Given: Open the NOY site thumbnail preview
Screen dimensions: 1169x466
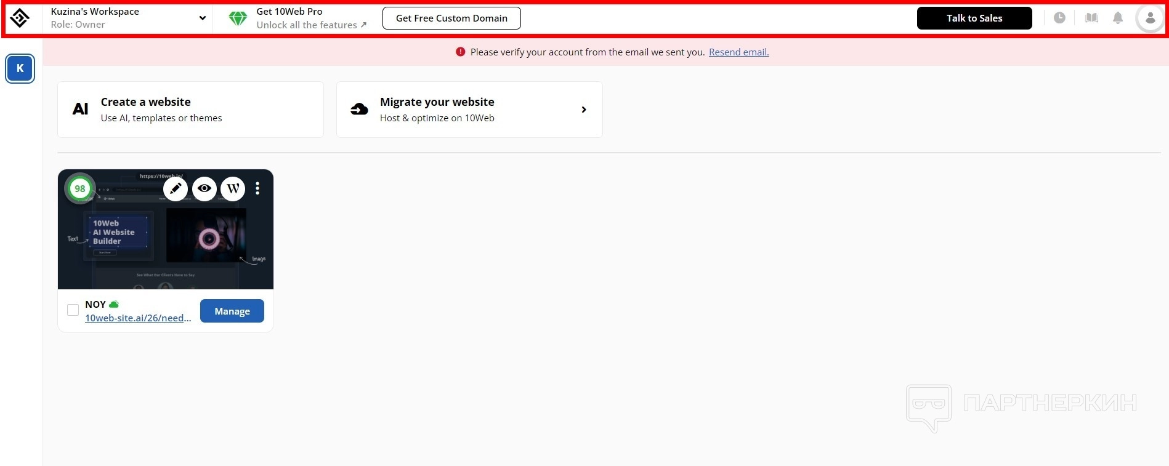Looking at the screenshot, I should 166,229.
